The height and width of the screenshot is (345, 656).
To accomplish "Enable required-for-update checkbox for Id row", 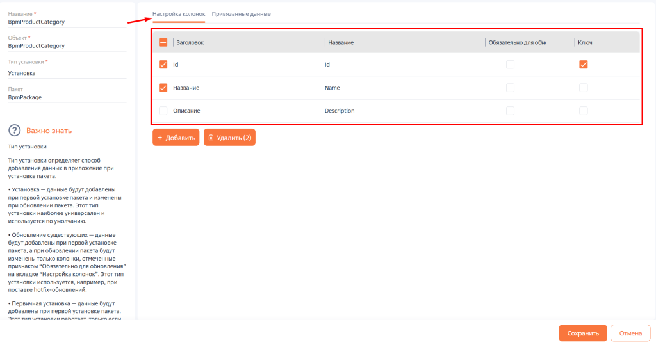I will click(x=510, y=65).
